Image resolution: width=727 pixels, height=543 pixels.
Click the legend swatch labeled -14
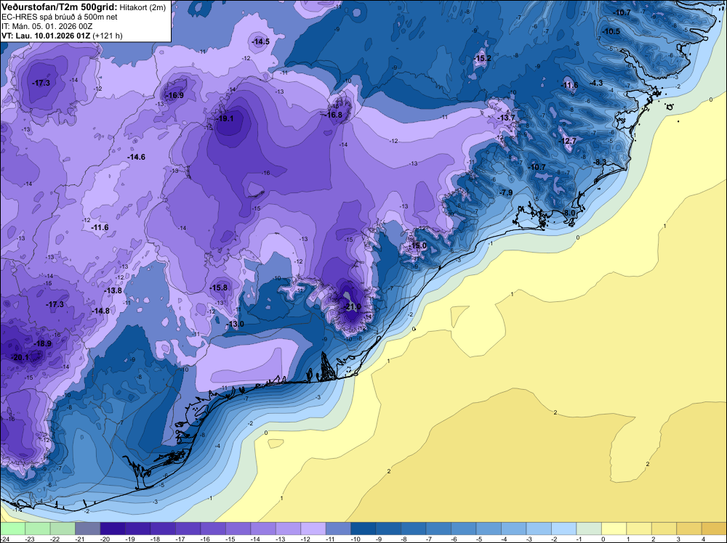tap(263, 528)
